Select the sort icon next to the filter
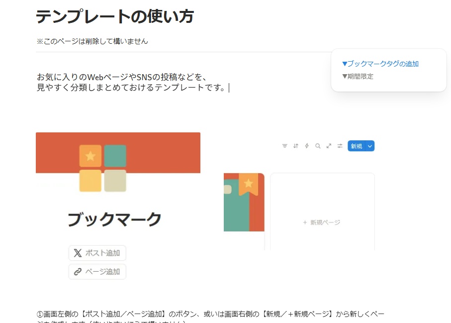451x323 pixels. pyautogui.click(x=295, y=146)
